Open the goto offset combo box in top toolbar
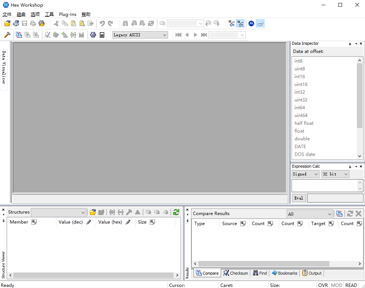Screen dimensions: 365x288 point(185,23)
